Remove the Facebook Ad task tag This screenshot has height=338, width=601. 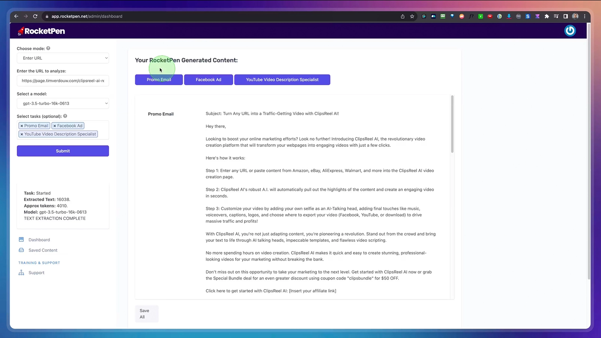[x=54, y=126]
